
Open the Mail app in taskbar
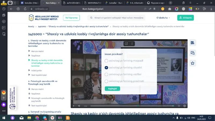click(21, 118)
